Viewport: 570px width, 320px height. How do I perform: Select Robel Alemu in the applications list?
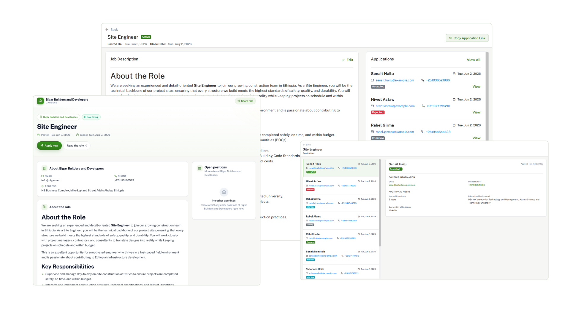coord(341,221)
